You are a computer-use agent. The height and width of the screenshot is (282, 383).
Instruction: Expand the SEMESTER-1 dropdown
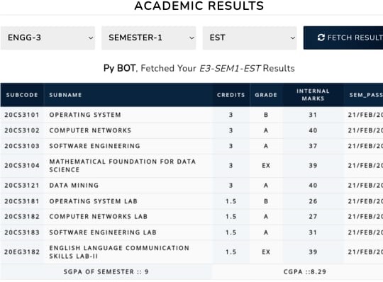click(x=149, y=38)
